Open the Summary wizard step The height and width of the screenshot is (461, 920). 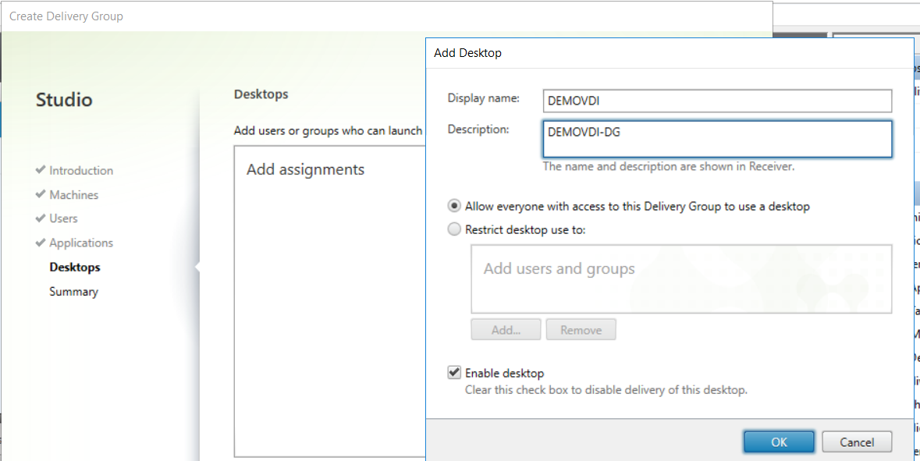[x=73, y=292]
